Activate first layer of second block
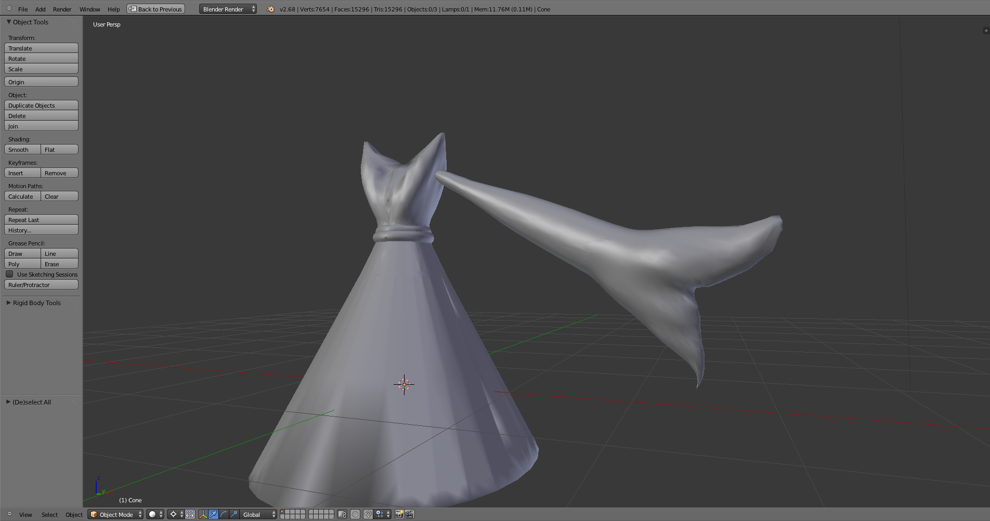The image size is (990, 521). click(x=311, y=512)
